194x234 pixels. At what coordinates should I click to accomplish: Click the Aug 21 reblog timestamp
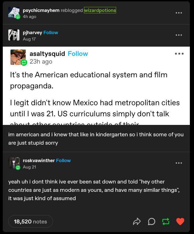pyautogui.click(x=29, y=167)
